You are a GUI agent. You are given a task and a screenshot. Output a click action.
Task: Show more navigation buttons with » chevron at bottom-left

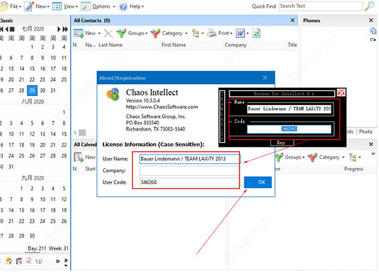[x=57, y=261]
